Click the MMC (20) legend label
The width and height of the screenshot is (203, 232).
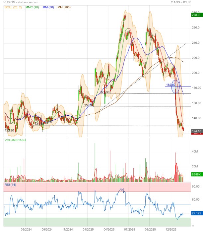coord(32,7)
